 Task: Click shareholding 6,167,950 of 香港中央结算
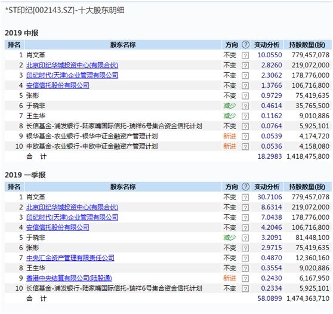point(314,278)
